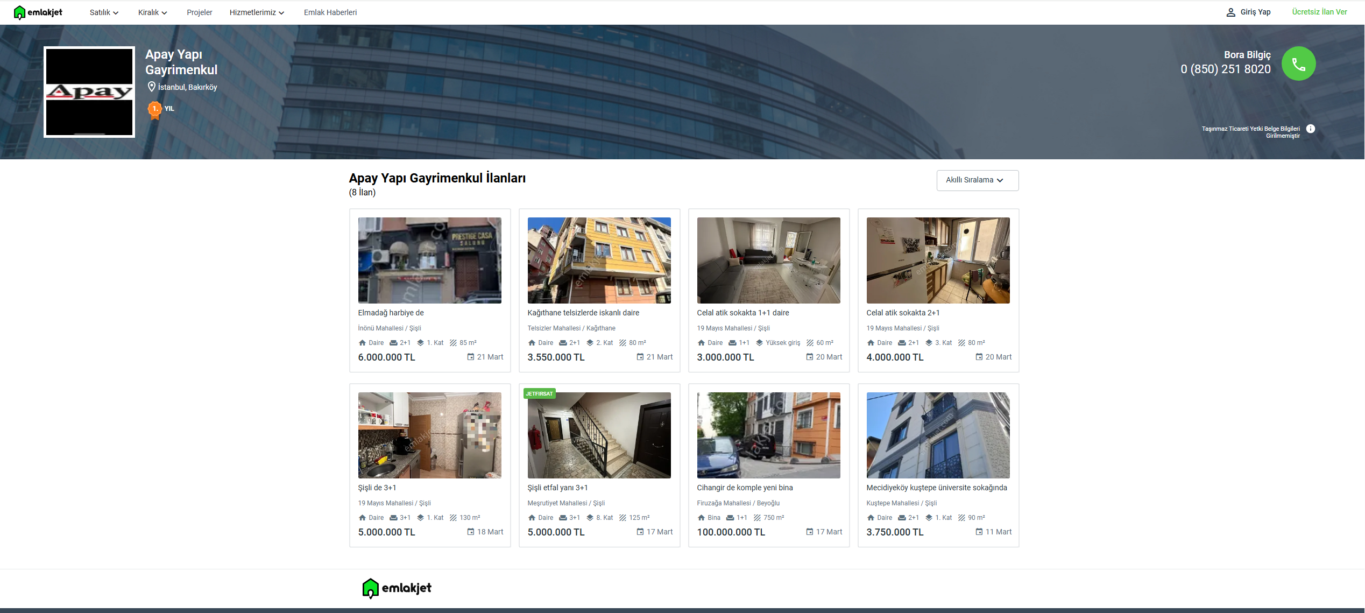Image resolution: width=1365 pixels, height=613 pixels.
Task: Expand the Satılık dropdown menu
Action: pos(104,12)
